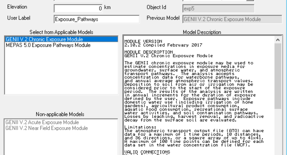Click the Elevation input field
Image resolution: width=287 pixels, height=155 pixels.
[78, 8]
